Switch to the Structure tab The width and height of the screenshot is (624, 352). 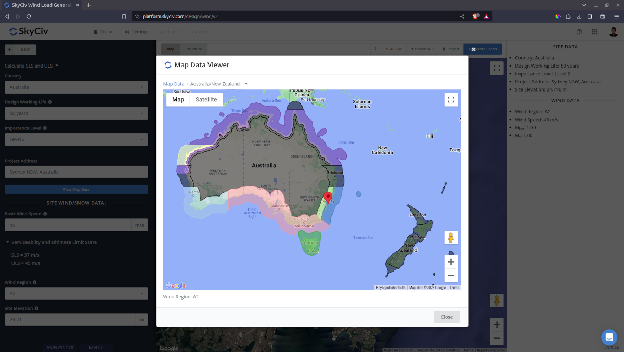pyautogui.click(x=194, y=49)
